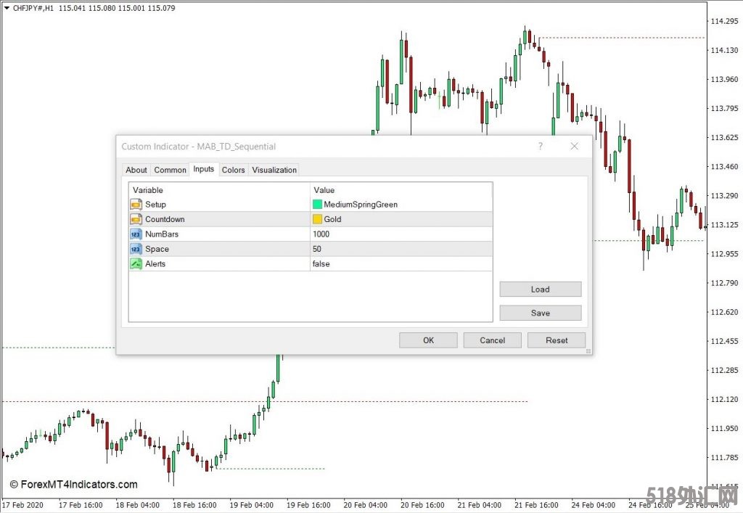Click the MediumSpringGreen color swatch
Viewport: 743px width, 513px height.
(x=318, y=205)
